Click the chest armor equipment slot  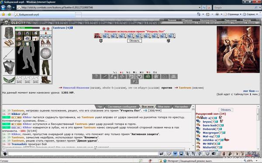(x=9, y=67)
